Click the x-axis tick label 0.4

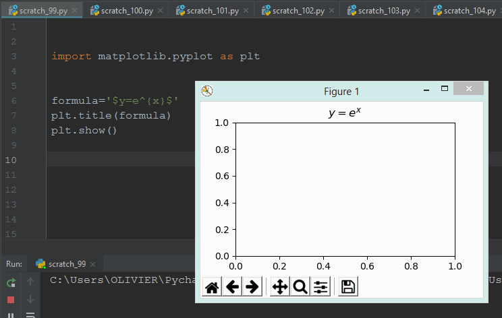point(323,266)
